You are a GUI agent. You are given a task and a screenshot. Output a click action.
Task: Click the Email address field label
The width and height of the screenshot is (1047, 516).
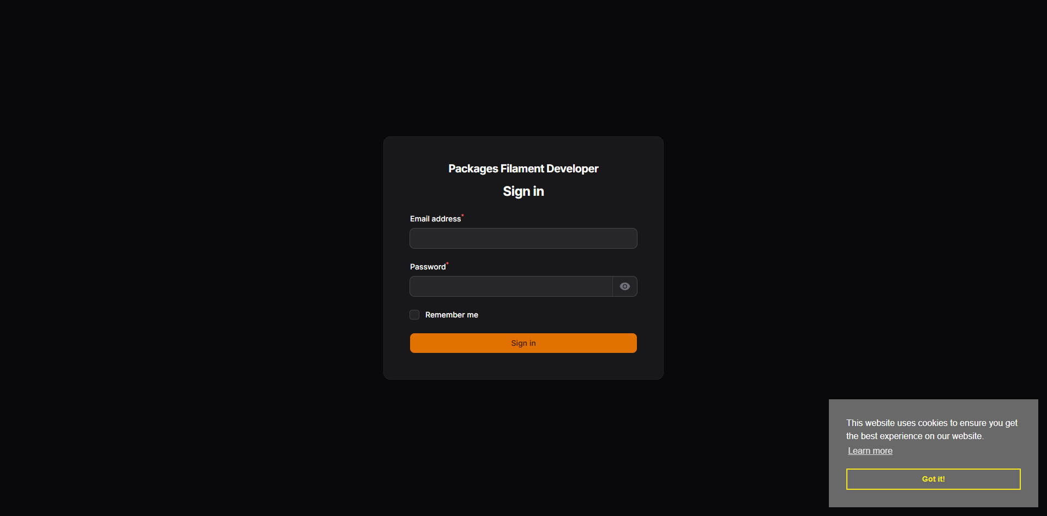pos(436,219)
